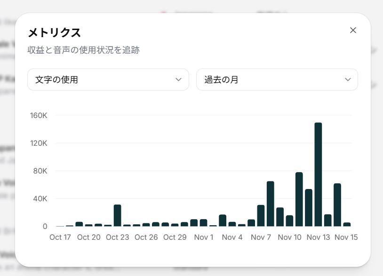This screenshot has height=276, width=383.
Task: Click the 120K y-axis label
Action: point(39,143)
